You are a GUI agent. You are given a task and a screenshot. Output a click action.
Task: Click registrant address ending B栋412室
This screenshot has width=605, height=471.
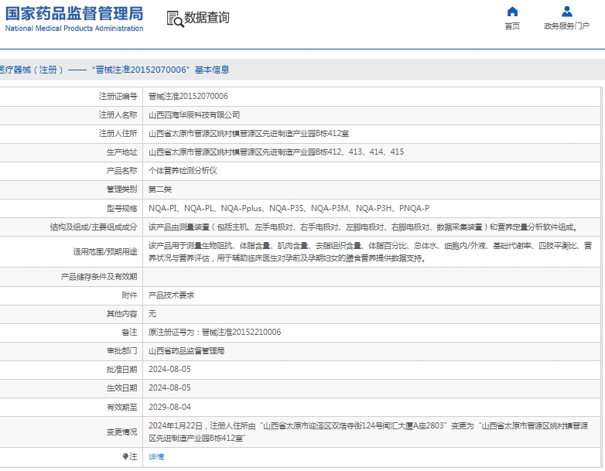click(248, 134)
